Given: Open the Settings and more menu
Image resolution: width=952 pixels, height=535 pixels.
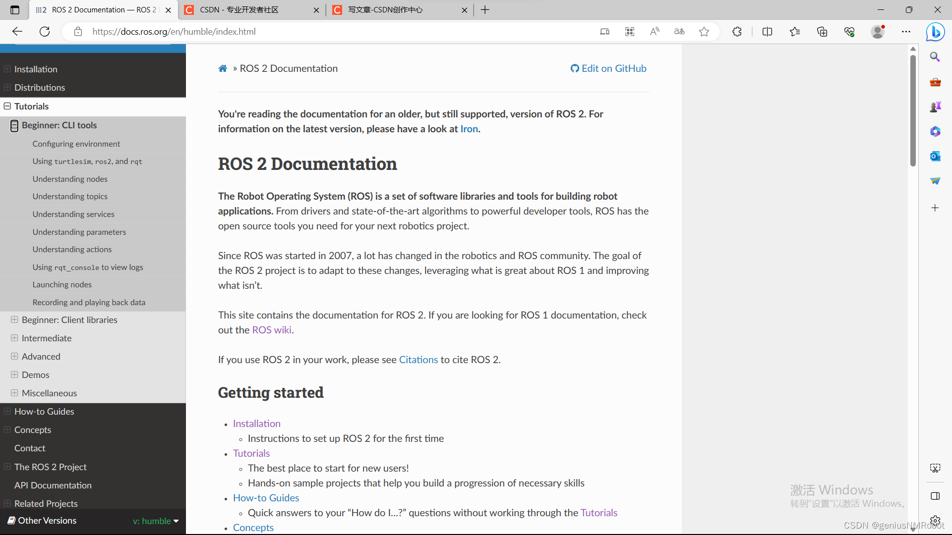Looking at the screenshot, I should point(906,31).
